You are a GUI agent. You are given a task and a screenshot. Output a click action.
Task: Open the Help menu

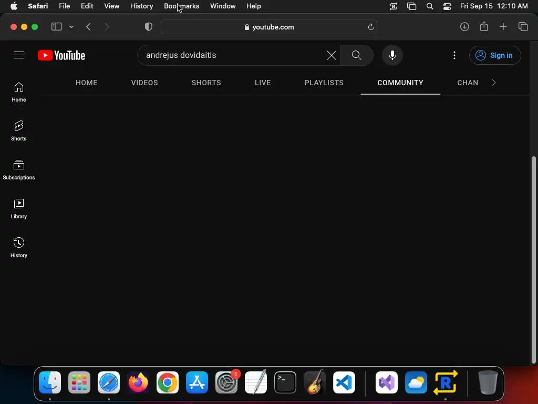[x=254, y=6]
